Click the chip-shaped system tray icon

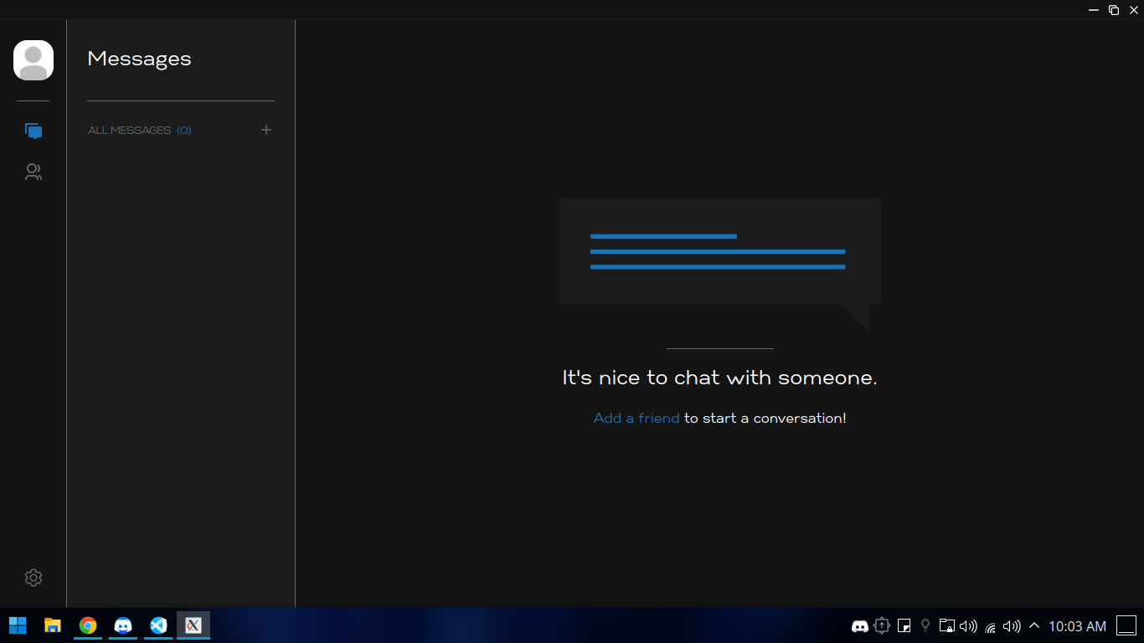[882, 625]
